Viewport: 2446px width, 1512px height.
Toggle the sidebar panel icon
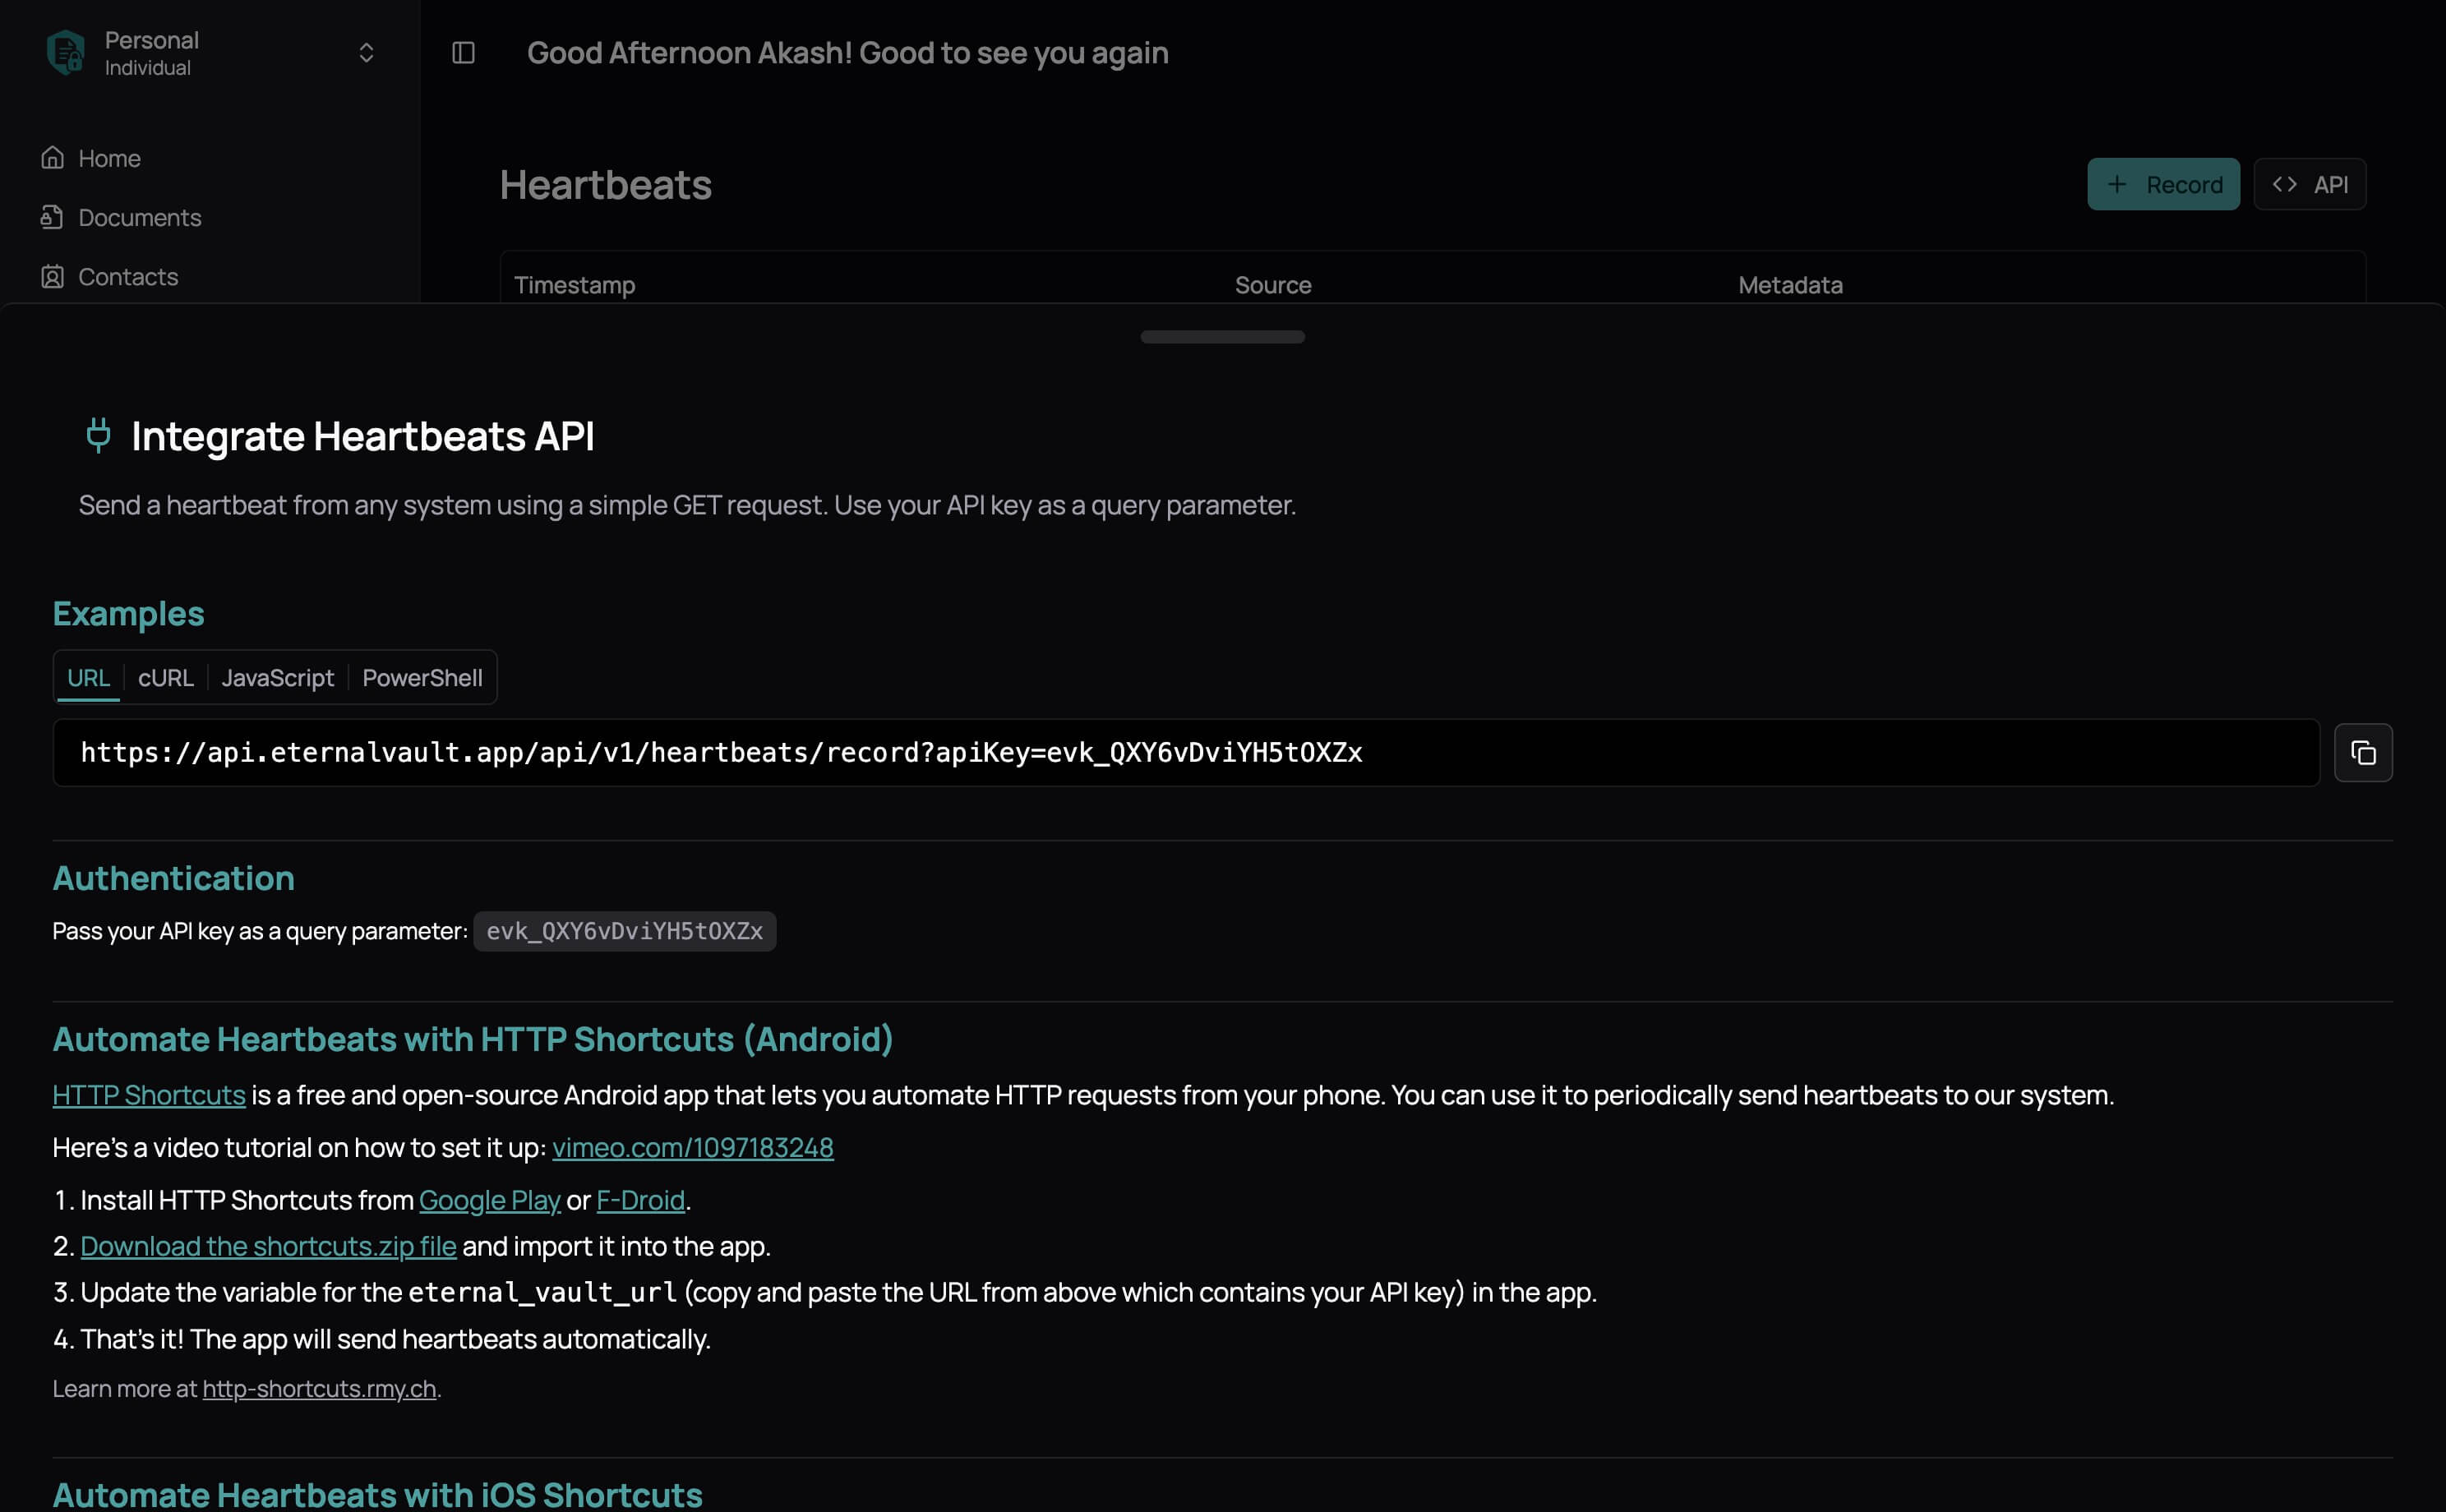[x=463, y=53]
